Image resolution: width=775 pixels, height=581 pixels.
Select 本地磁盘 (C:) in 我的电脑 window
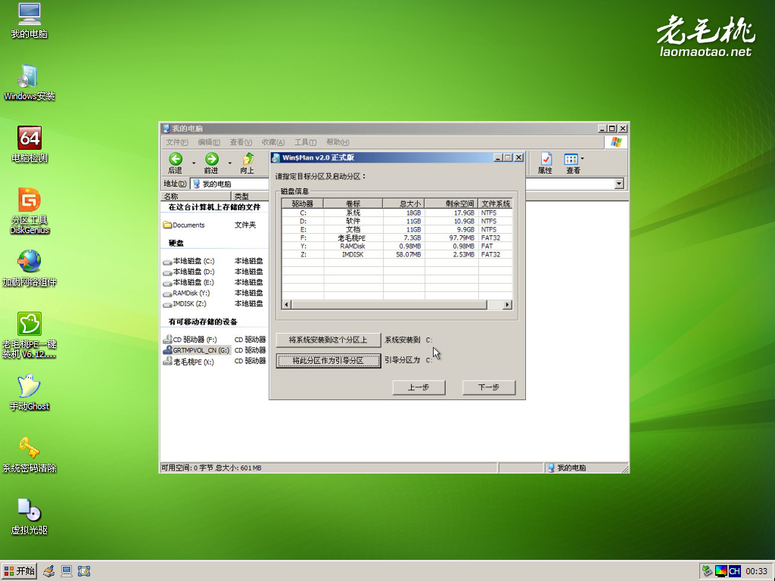(188, 261)
